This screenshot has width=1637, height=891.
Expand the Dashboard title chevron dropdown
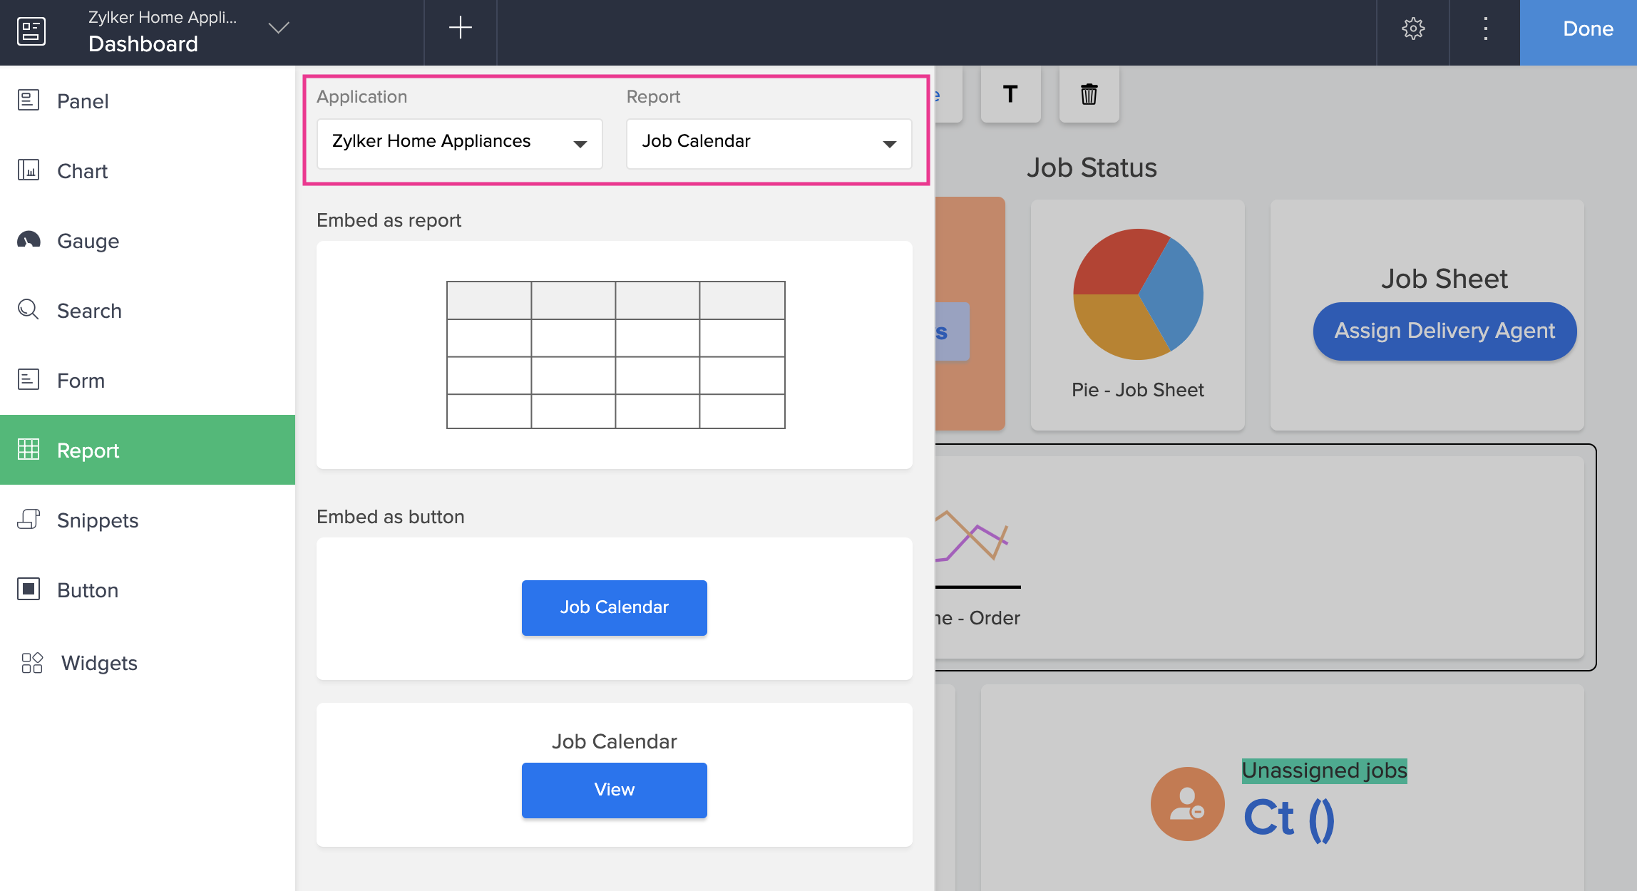pyautogui.click(x=278, y=28)
